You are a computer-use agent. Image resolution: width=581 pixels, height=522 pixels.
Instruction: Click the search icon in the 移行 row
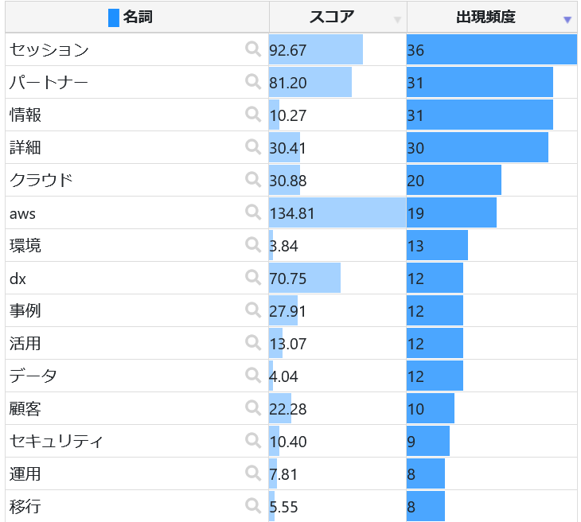pos(253,506)
